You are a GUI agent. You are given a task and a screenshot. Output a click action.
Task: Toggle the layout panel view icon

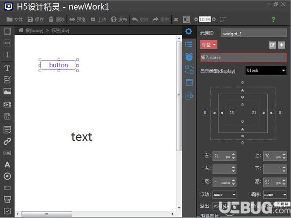pyautogui.click(x=186, y=19)
